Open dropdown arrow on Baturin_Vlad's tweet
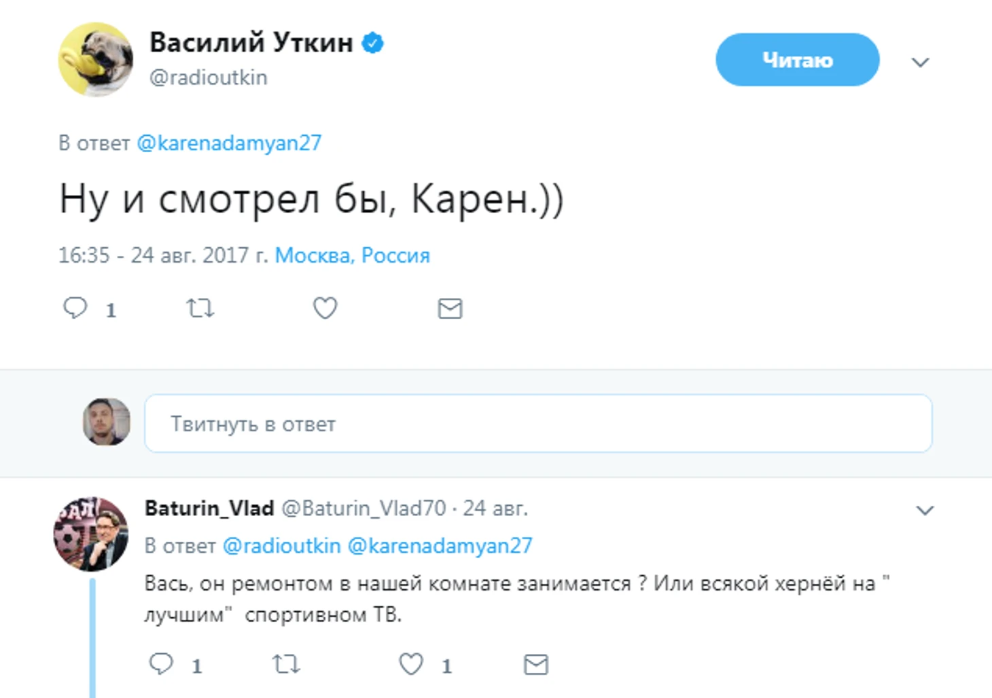 (925, 511)
